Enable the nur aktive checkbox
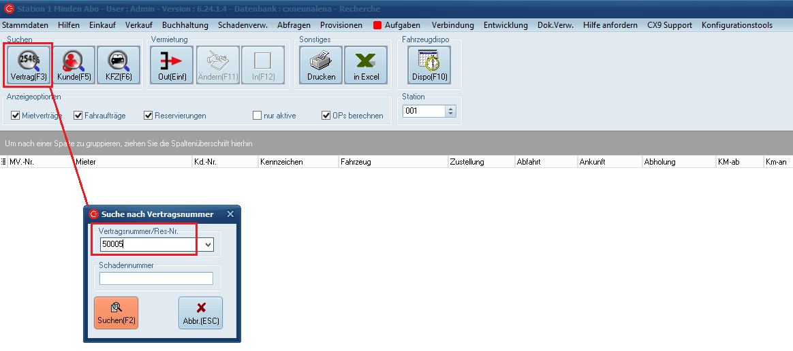 pos(258,116)
